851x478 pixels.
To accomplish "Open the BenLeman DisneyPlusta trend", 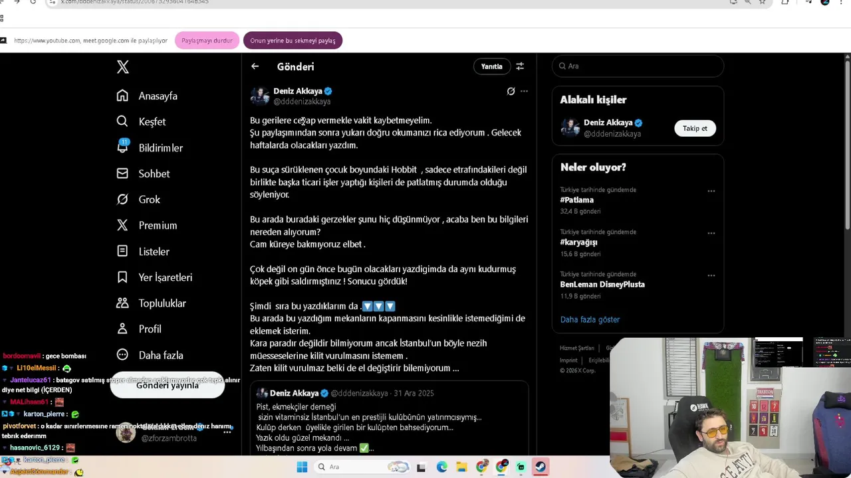I will (x=602, y=284).
